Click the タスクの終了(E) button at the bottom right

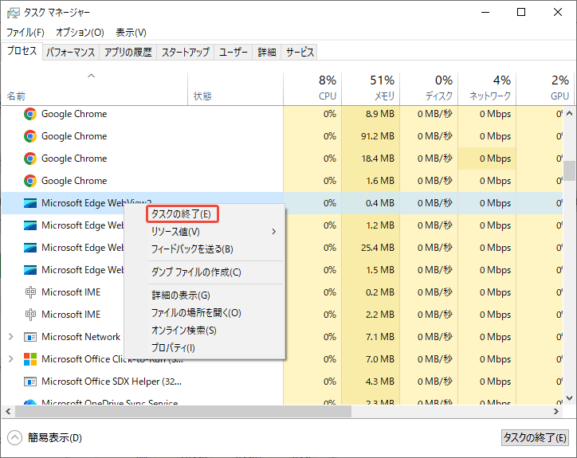[x=534, y=438]
